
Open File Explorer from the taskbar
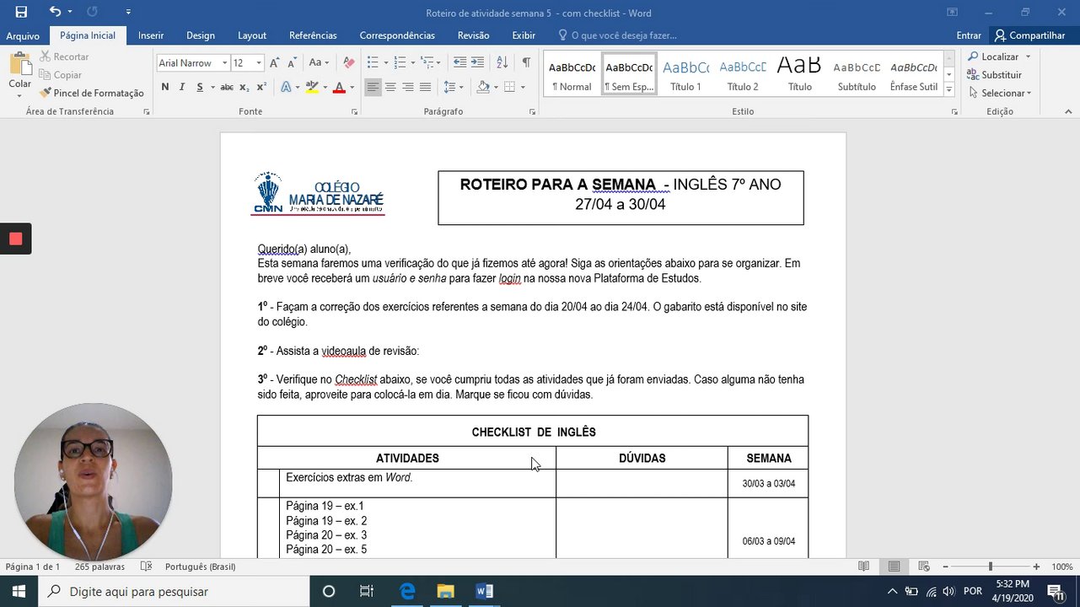pyautogui.click(x=445, y=591)
